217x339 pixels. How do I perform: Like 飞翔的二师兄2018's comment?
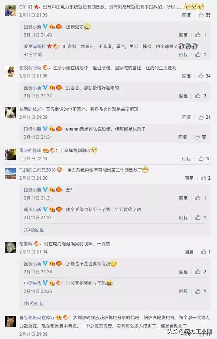tap(203, 178)
